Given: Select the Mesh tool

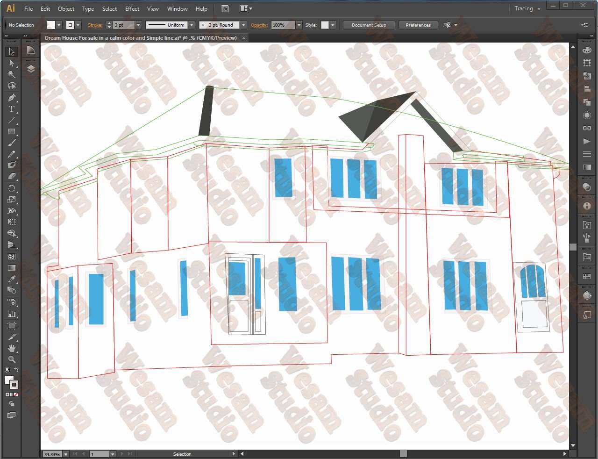Looking at the screenshot, I should tap(12, 257).
